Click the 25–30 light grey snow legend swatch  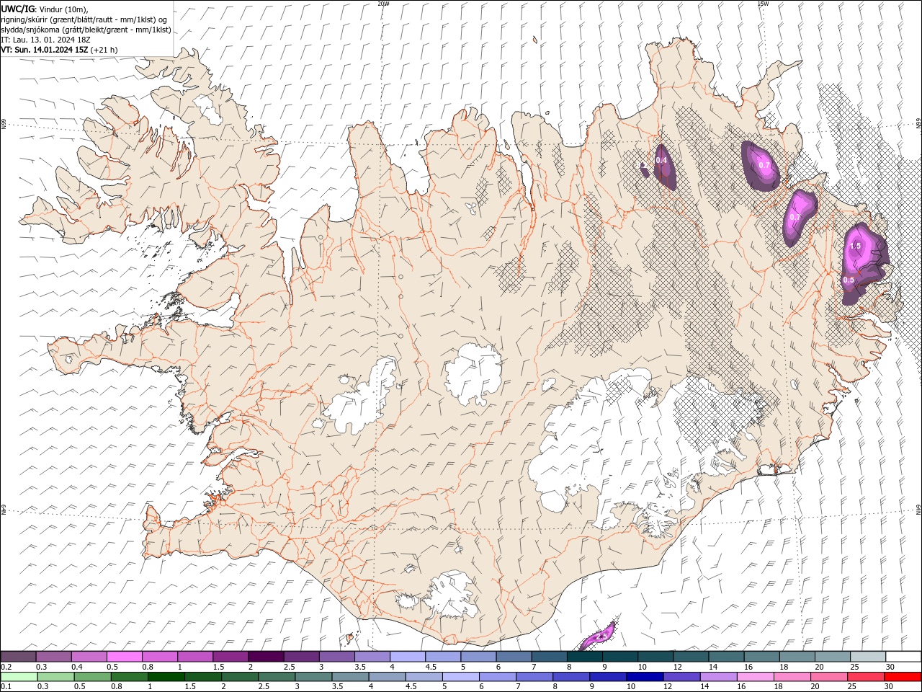(868, 657)
